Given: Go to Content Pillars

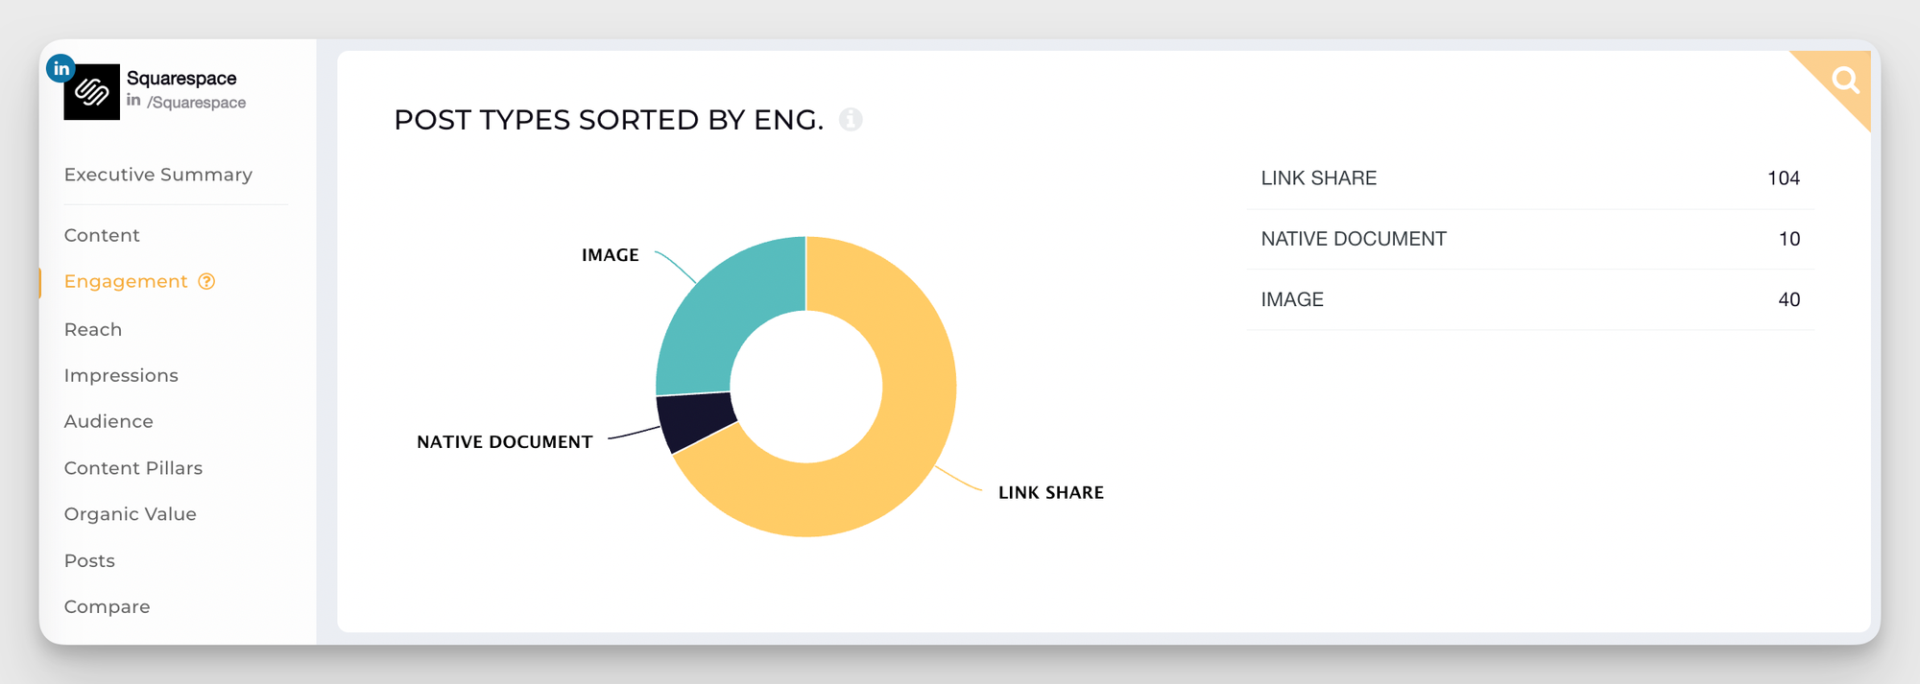Looking at the screenshot, I should click(133, 468).
